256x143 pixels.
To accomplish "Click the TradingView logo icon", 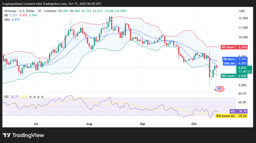I will (7, 135).
